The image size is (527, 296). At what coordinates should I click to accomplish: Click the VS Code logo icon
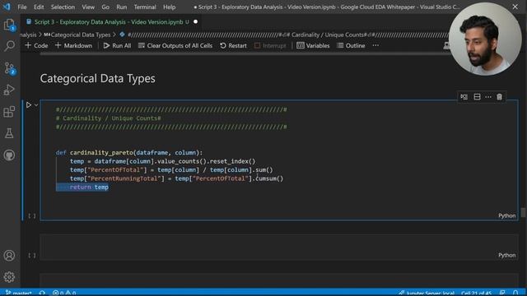7,7
